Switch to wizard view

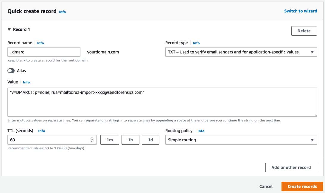pyautogui.click(x=301, y=11)
